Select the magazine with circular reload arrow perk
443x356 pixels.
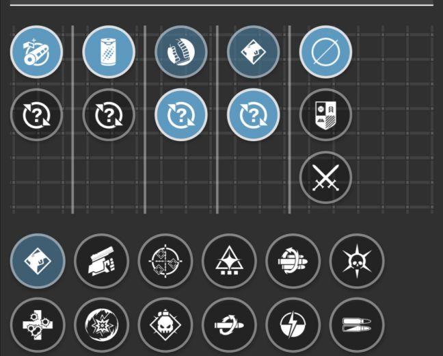(293, 261)
